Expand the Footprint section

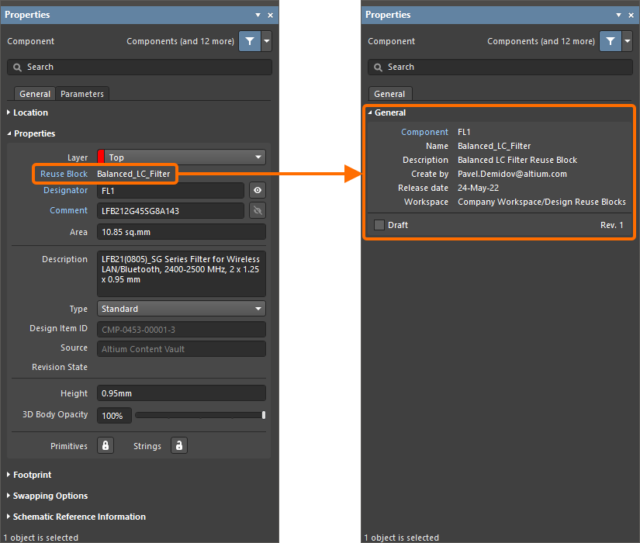point(32,475)
